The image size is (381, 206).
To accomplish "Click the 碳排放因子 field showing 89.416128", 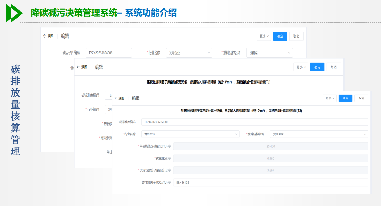I will (x=271, y=182).
